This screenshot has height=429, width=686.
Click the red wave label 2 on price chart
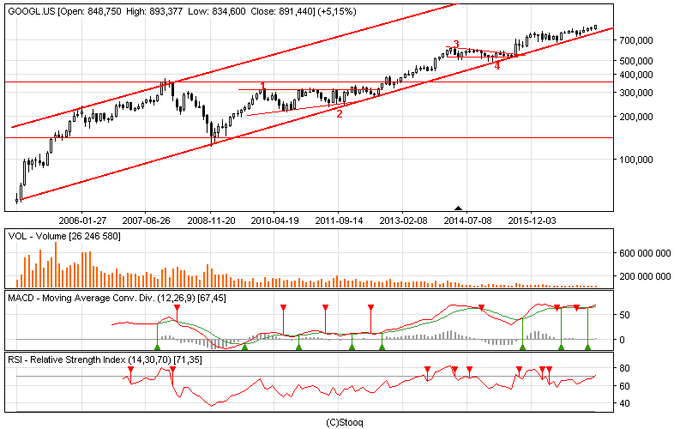click(340, 114)
